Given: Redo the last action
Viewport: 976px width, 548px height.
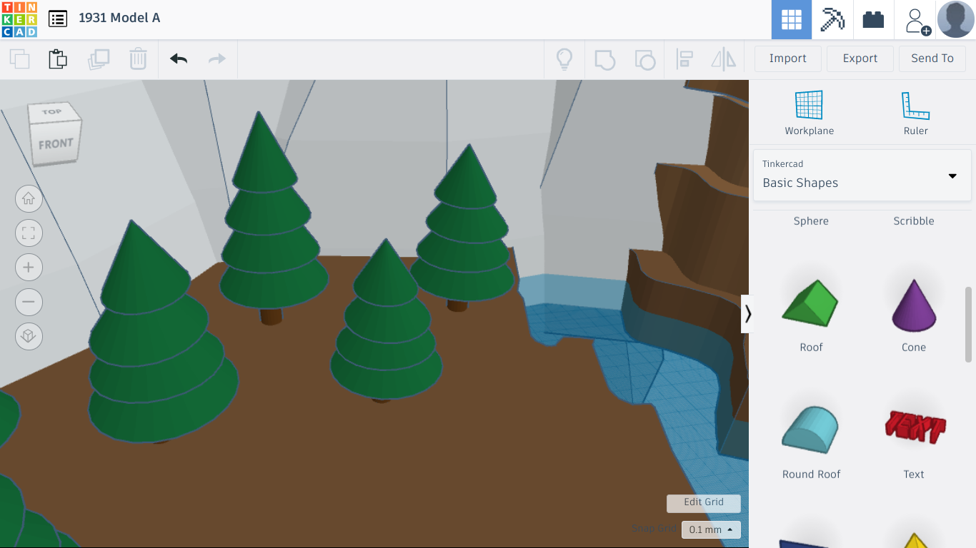Looking at the screenshot, I should click(x=217, y=59).
